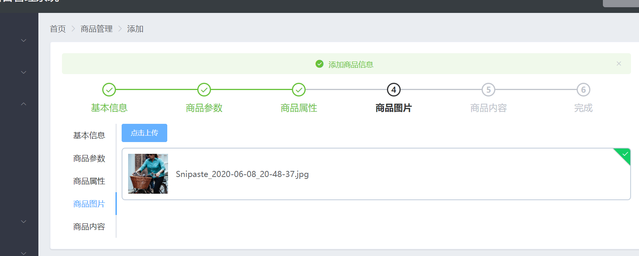Switch to the 基本信息 side tab
This screenshot has height=256, width=639.
(89, 135)
